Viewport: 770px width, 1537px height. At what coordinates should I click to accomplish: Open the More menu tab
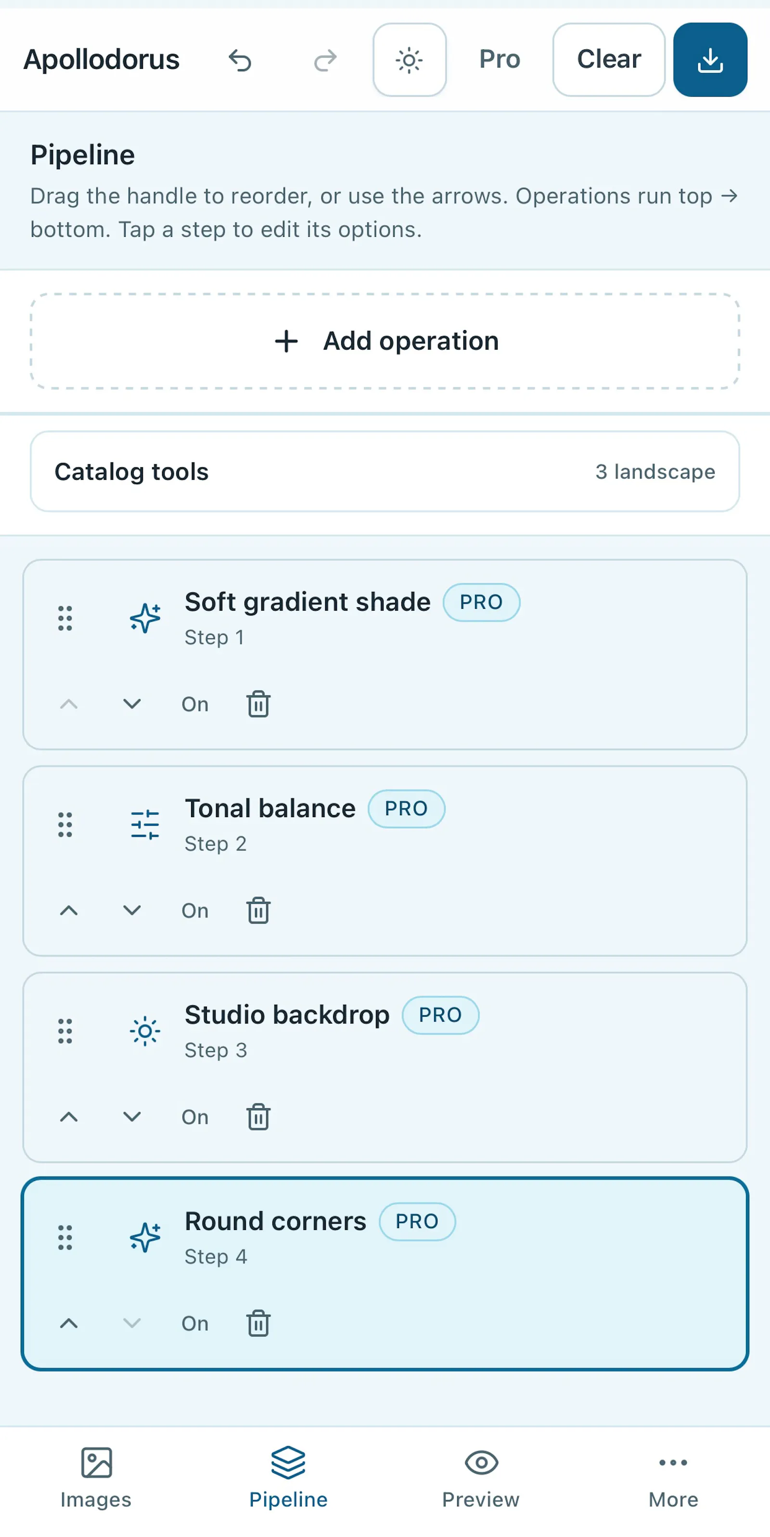[x=673, y=1477]
